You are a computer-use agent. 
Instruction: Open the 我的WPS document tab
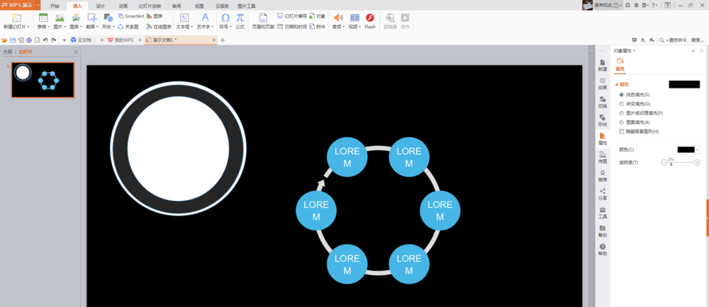click(x=122, y=40)
